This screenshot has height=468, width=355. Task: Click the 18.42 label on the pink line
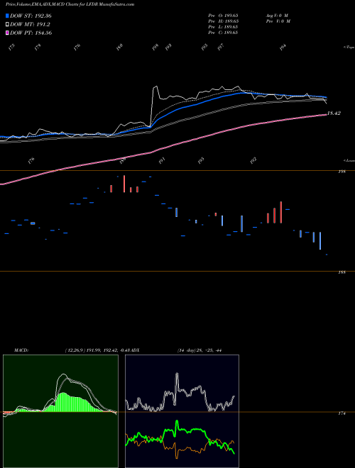coord(334,113)
